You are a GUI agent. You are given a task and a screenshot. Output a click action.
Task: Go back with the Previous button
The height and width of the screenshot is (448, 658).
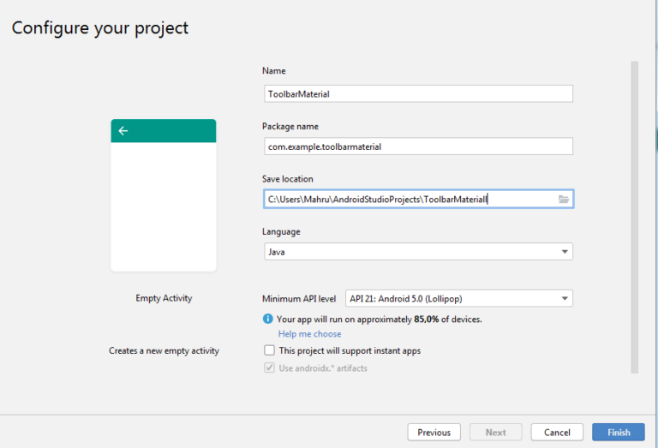[x=434, y=433]
